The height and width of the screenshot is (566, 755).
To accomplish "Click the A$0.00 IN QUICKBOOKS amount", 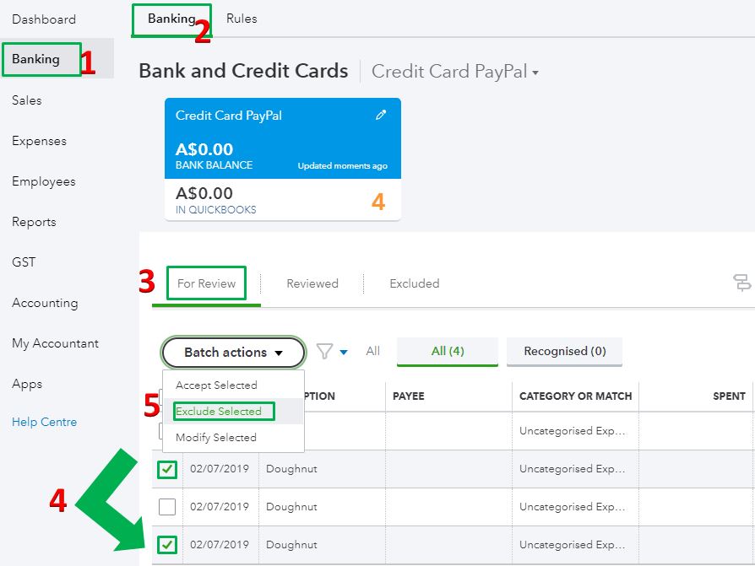I will [204, 193].
